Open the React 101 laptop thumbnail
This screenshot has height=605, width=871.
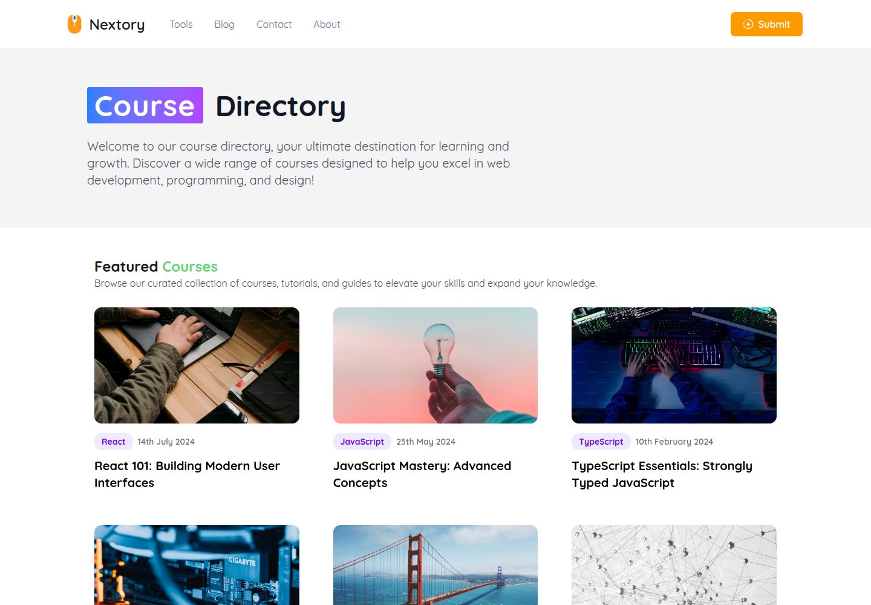[x=197, y=365]
